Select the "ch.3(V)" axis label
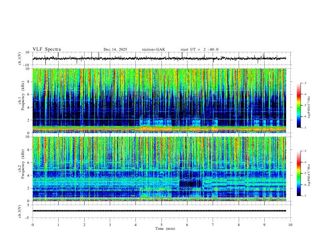Image resolution: width=327 pixels, height=252 pixels. (19, 212)
